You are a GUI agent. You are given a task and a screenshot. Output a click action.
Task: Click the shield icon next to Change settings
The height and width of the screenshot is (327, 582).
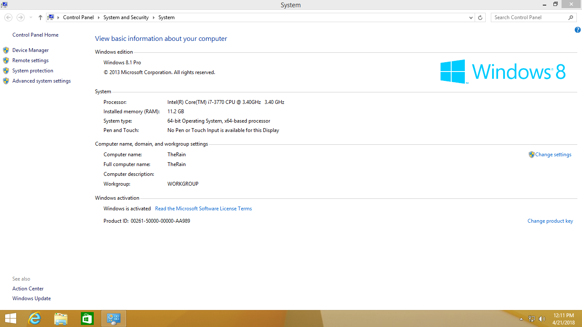point(531,155)
